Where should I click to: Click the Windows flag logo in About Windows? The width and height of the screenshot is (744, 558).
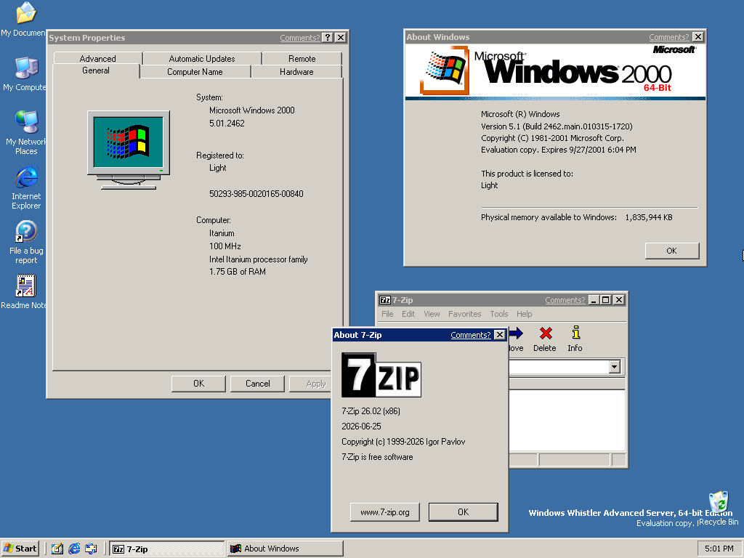click(x=444, y=70)
